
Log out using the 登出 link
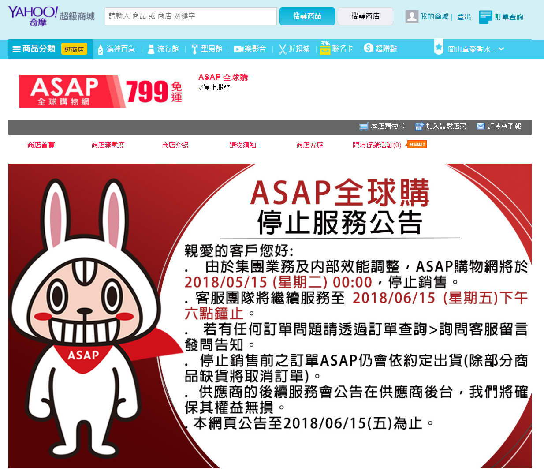pos(463,17)
